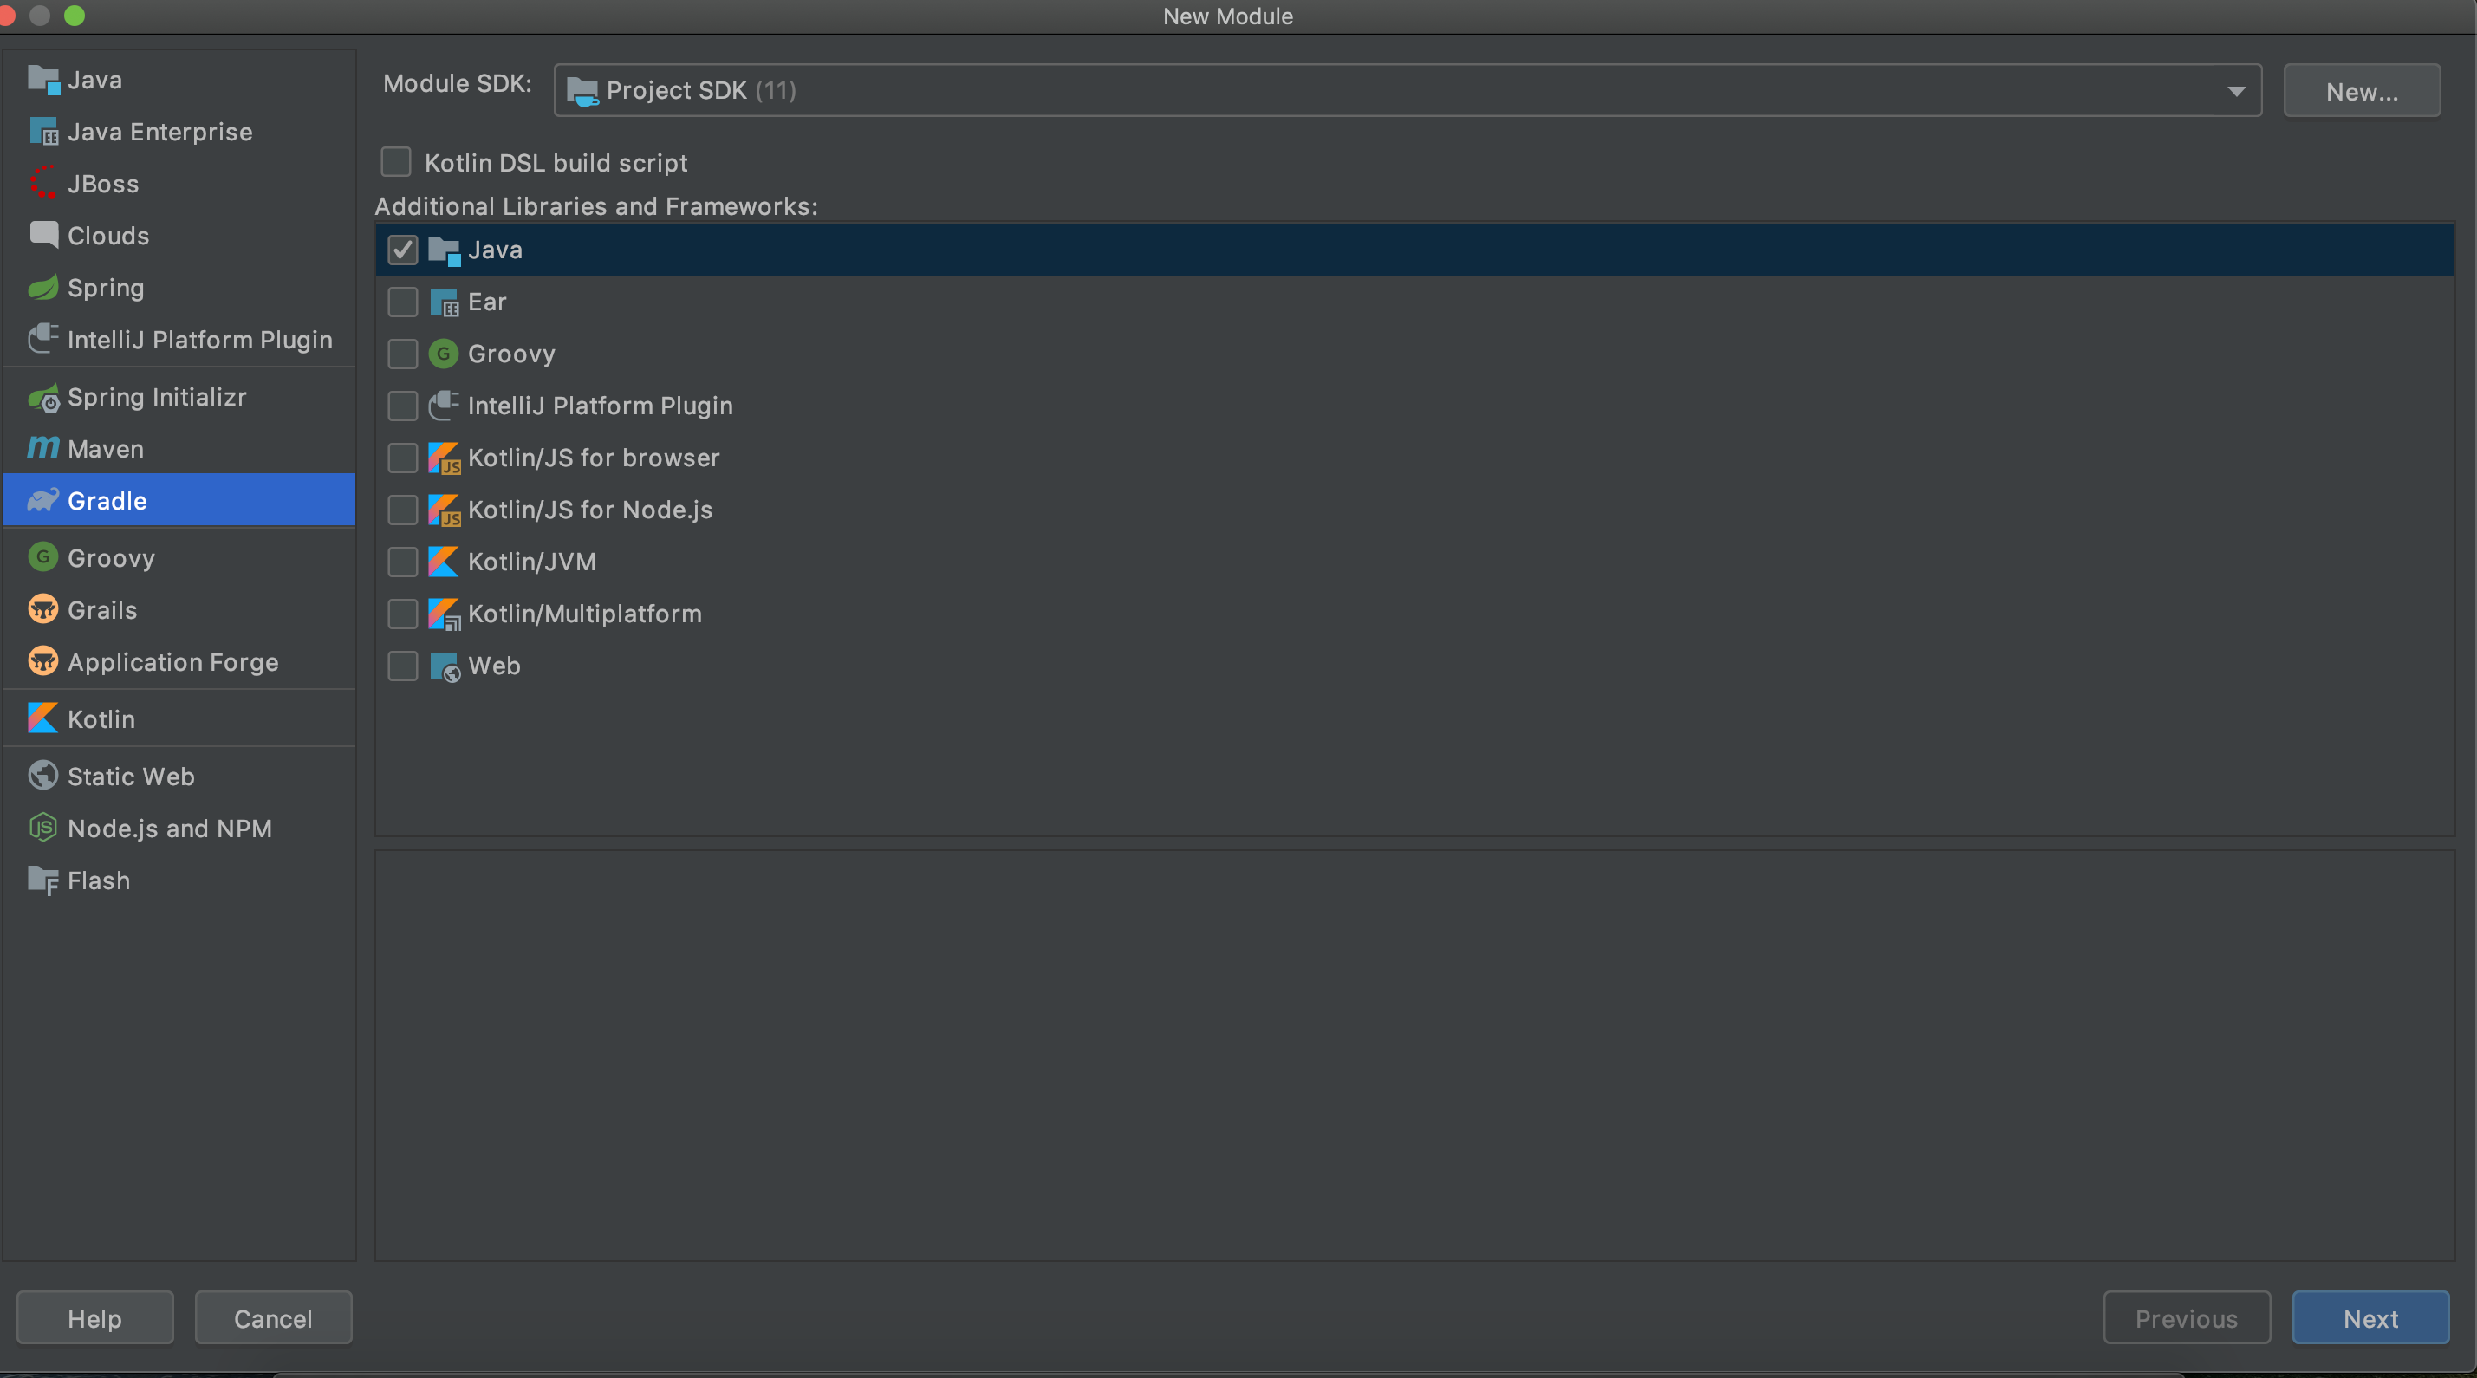Check the Kotlin/JVM framework checkbox

[x=403, y=562]
